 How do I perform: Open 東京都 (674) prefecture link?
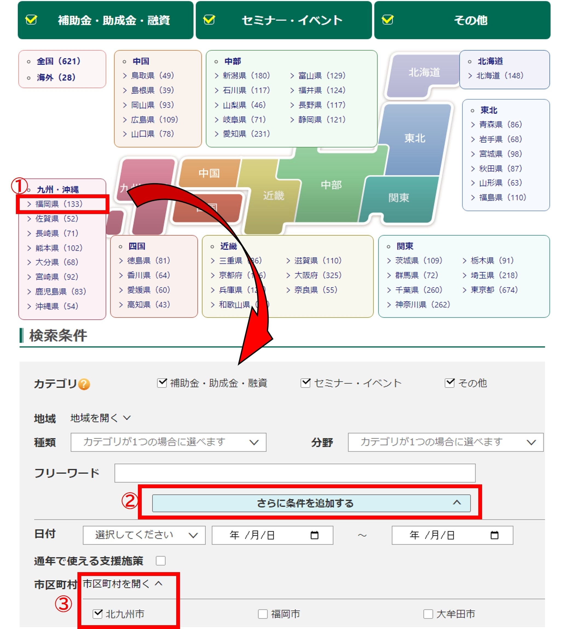(494, 290)
